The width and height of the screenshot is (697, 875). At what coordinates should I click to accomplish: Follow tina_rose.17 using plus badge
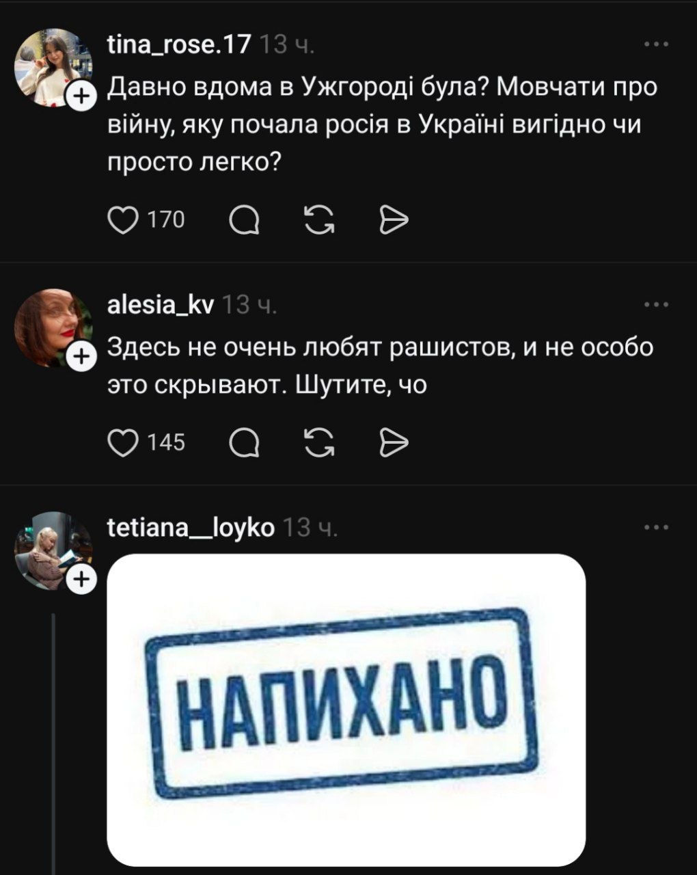(x=81, y=96)
